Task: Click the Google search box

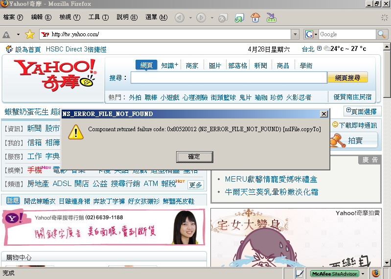Action: (347, 34)
